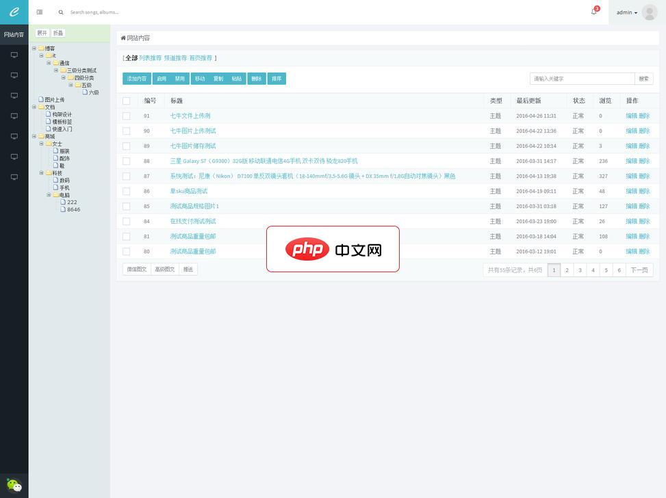Image resolution: width=666 pixels, height=498 pixels.
Task: Click the folder icon of 商城 node
Action: point(41,136)
